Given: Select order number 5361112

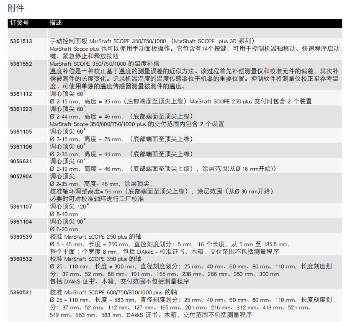Looking at the screenshot, I should [21, 94].
